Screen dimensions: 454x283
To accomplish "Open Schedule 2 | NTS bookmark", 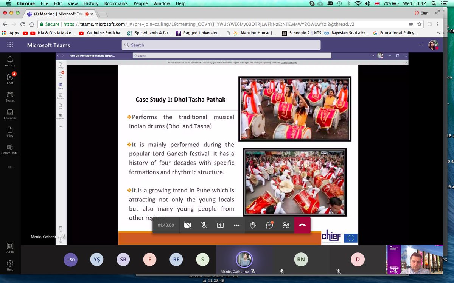I will click(x=302, y=33).
